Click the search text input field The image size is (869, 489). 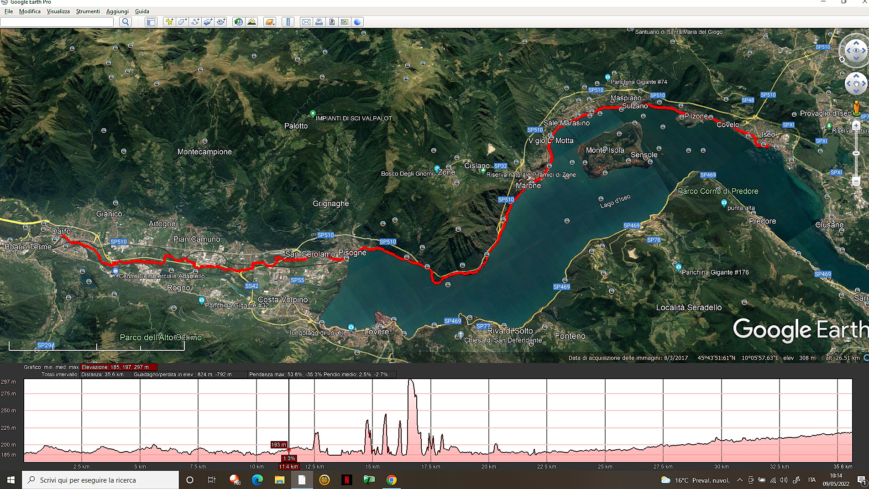pos(57,22)
